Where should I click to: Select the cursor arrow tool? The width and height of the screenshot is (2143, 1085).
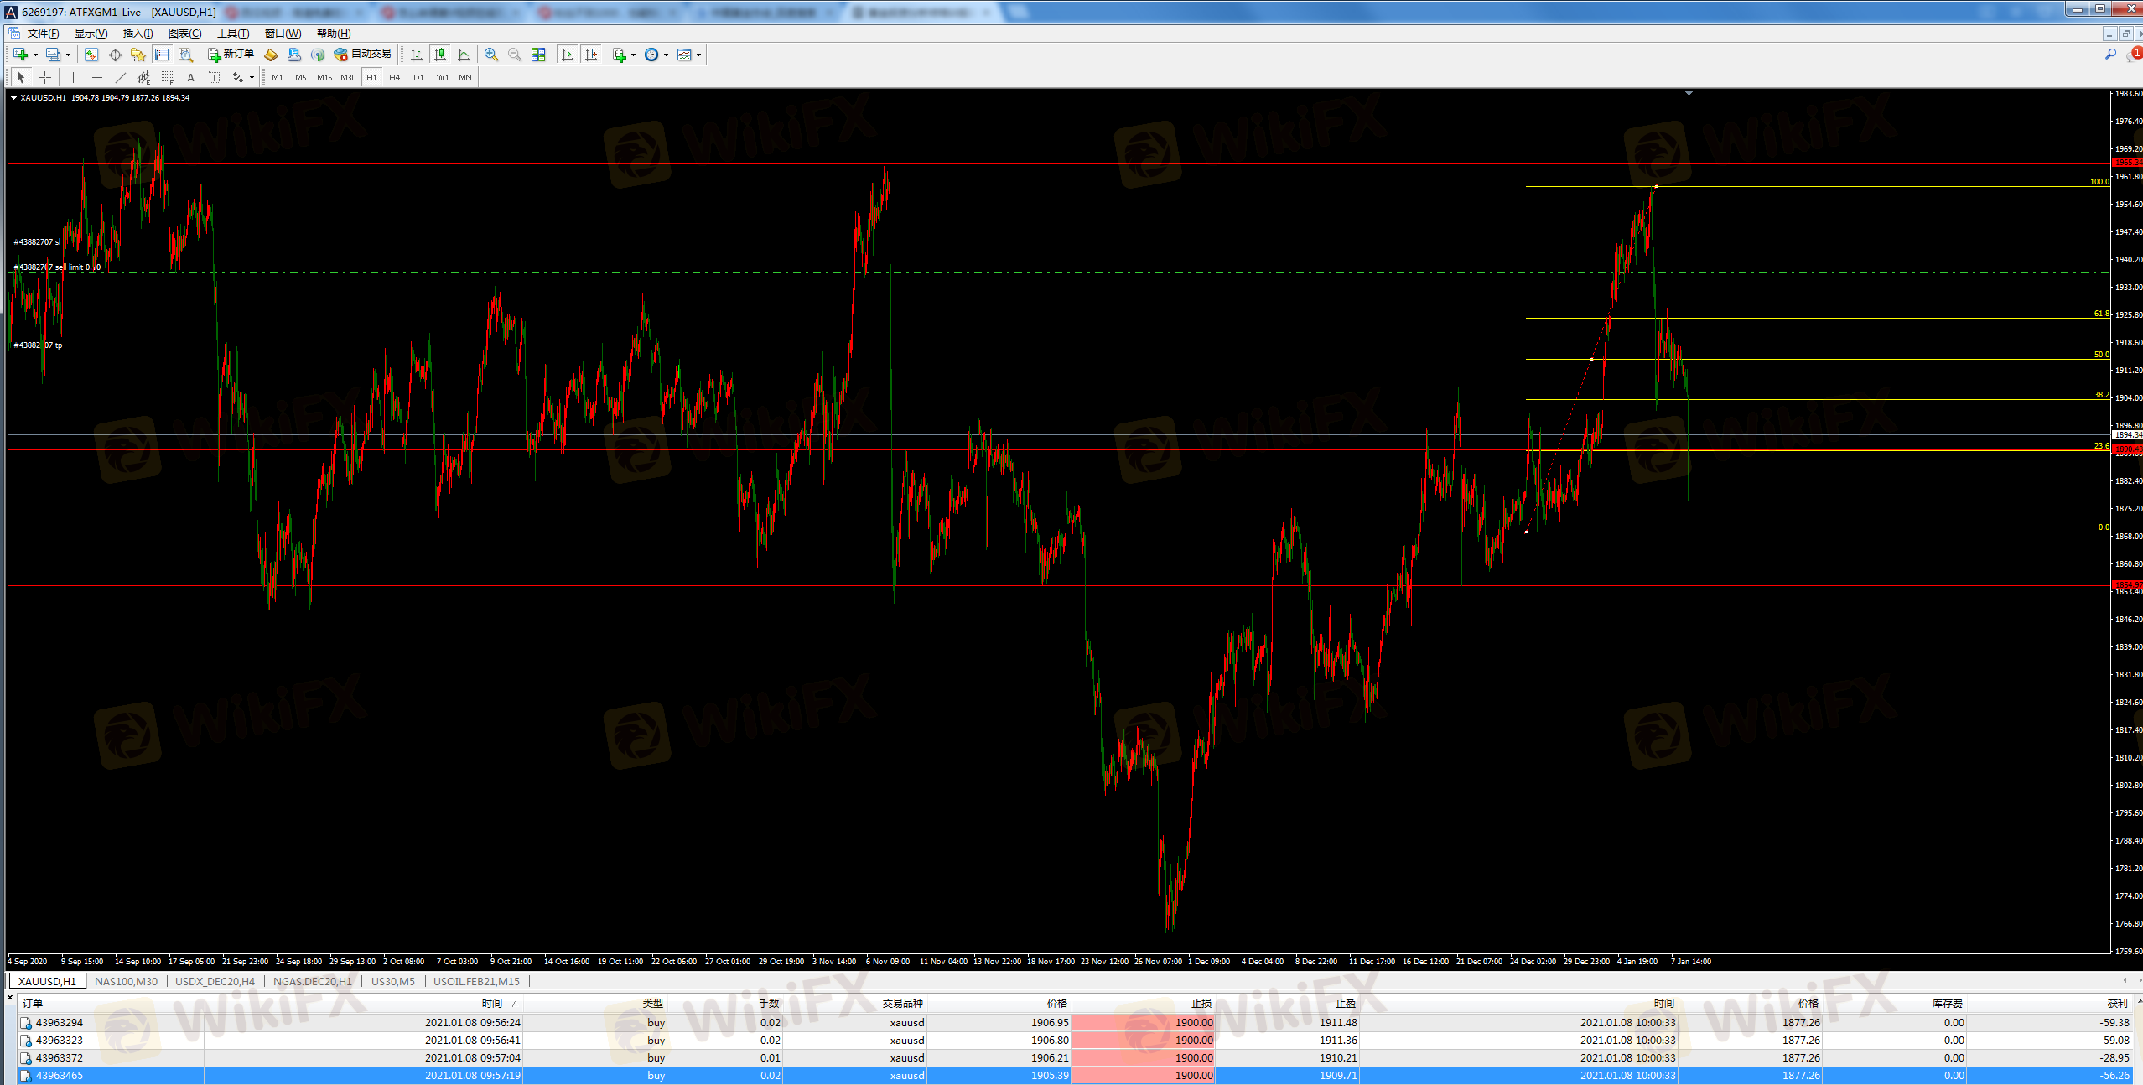21,77
